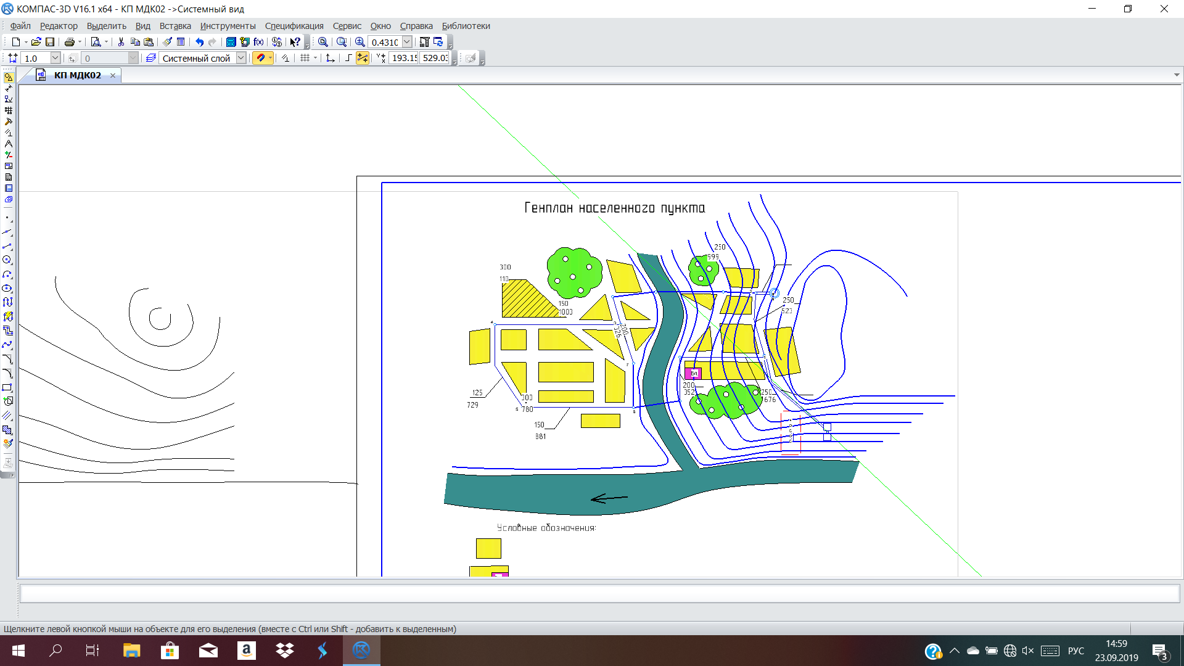
Task: Expand the zoom scale dropdown
Action: (407, 42)
